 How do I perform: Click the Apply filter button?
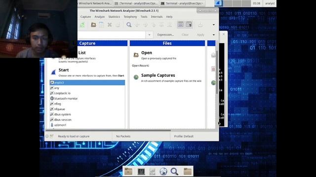pos(200,35)
